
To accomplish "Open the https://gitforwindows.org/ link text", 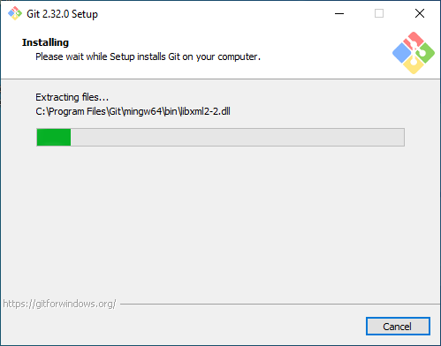I will 59,304.
